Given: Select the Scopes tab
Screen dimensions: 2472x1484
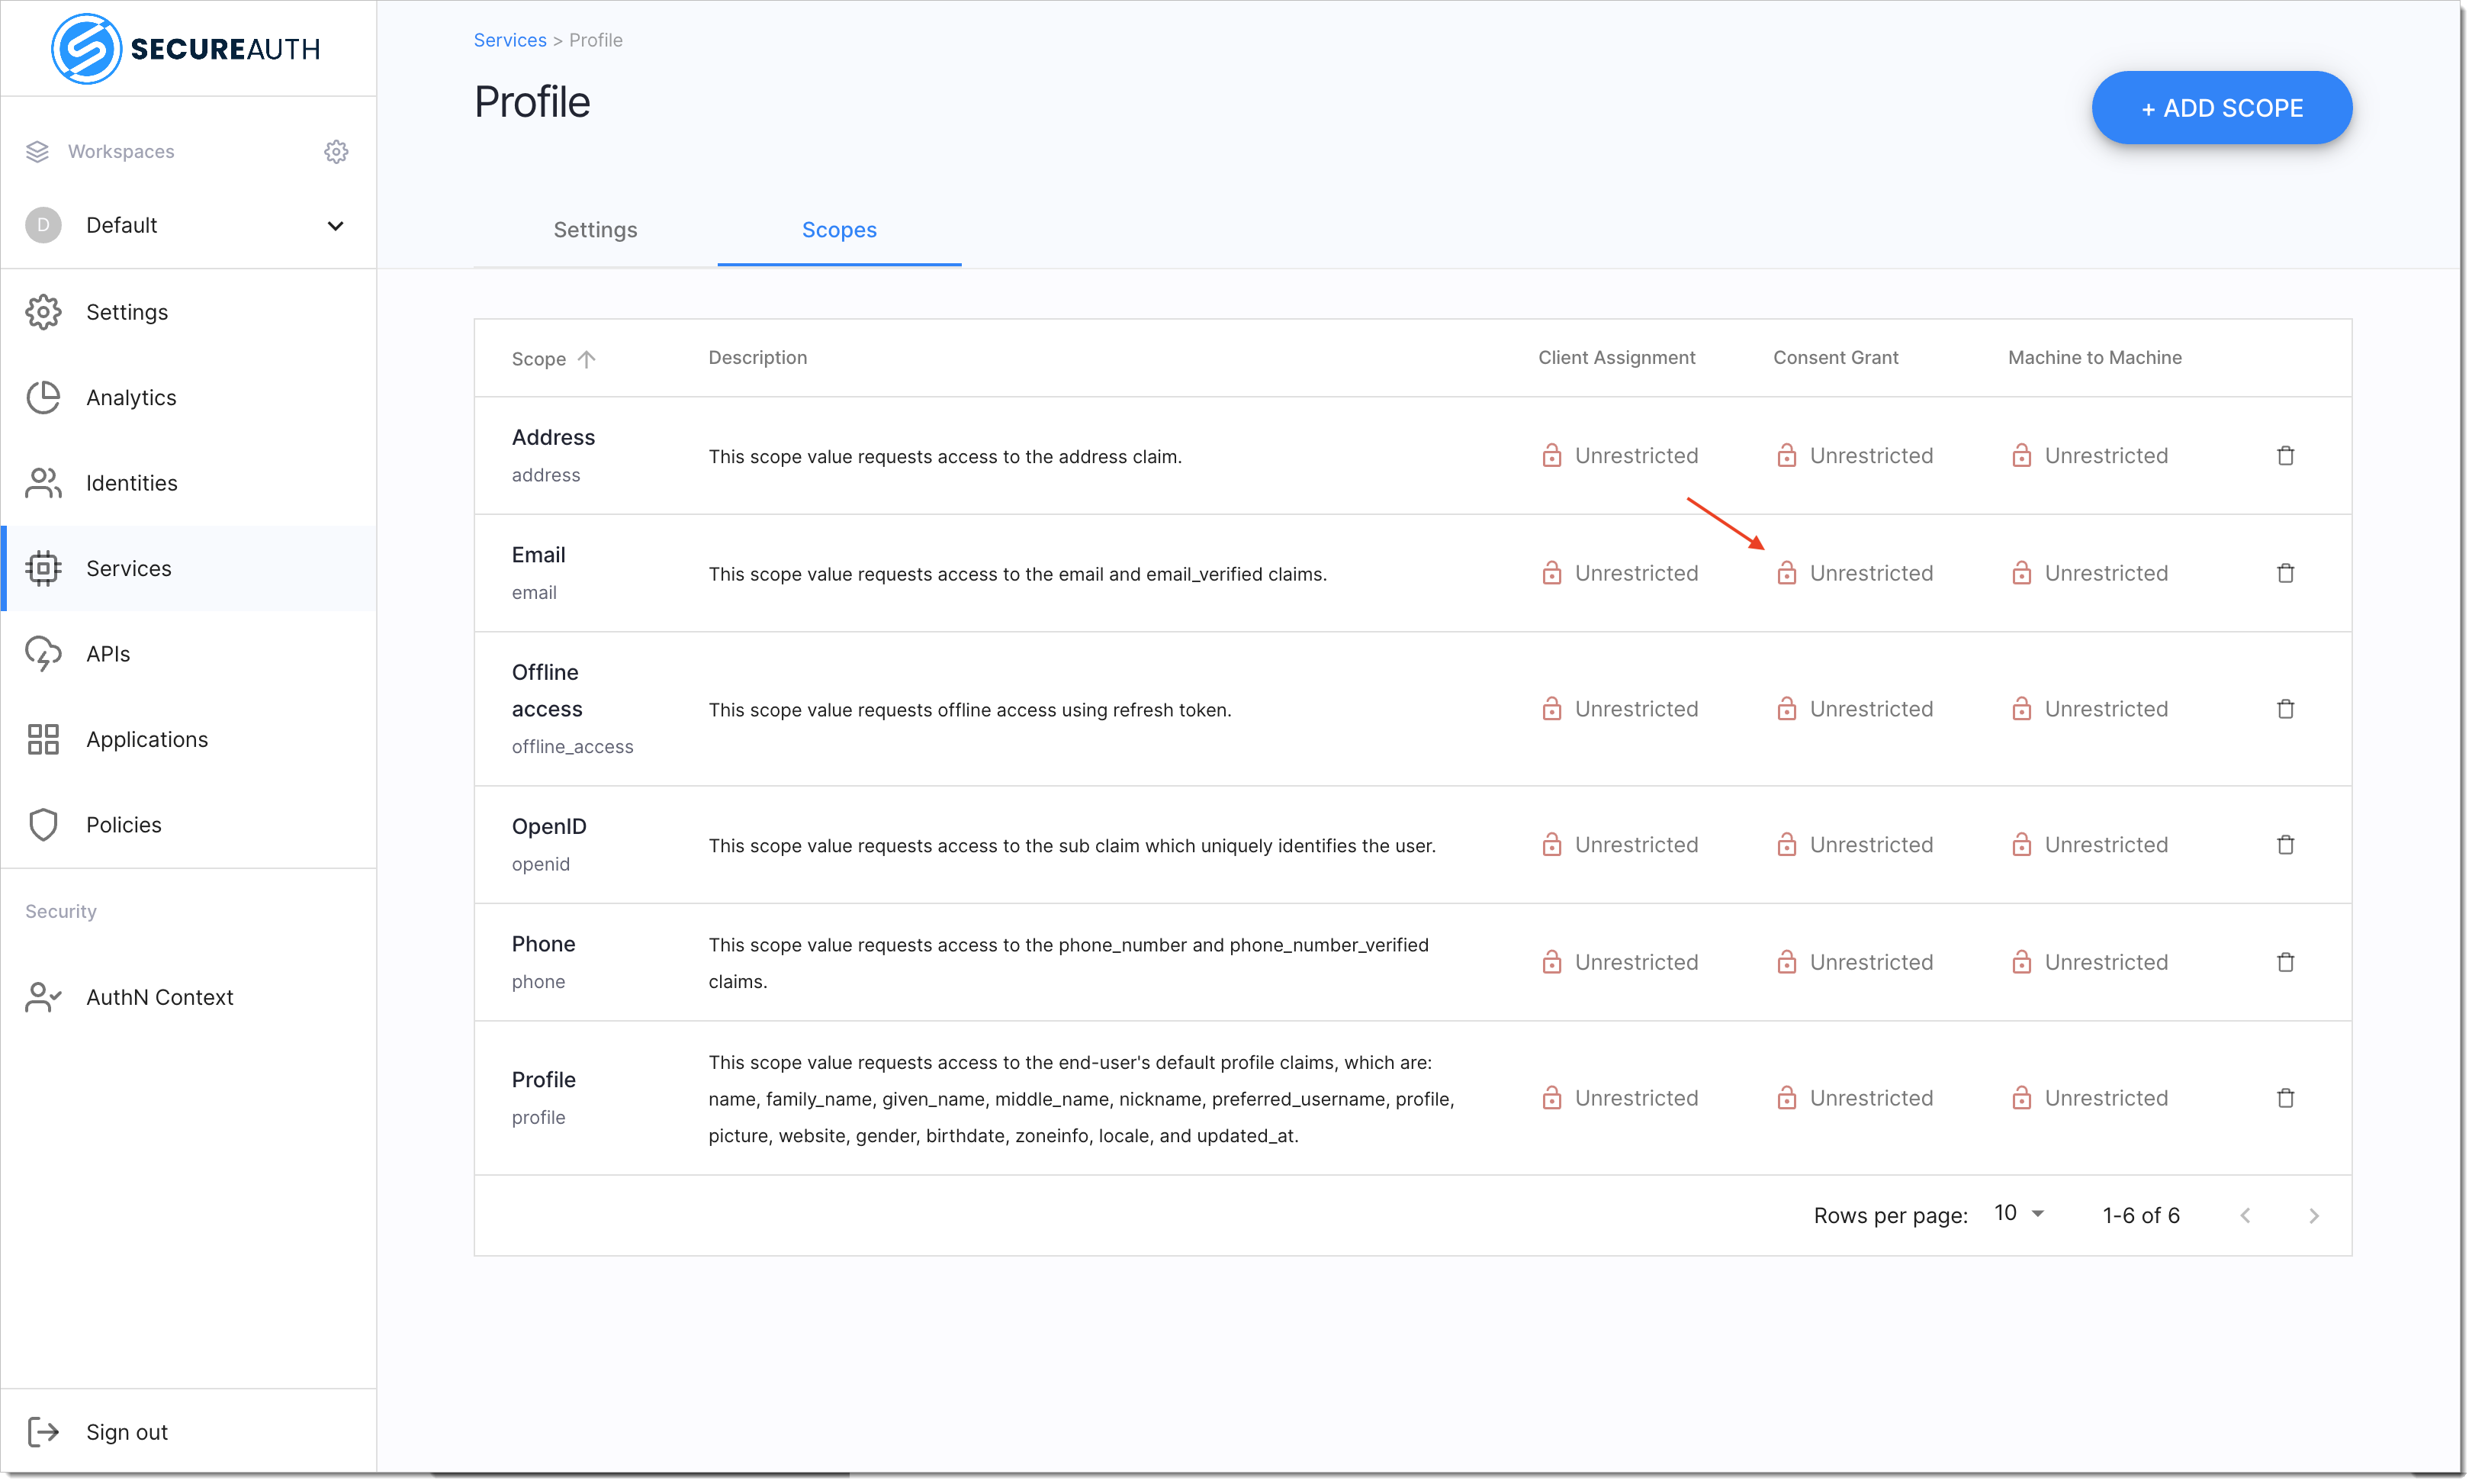Looking at the screenshot, I should coord(839,230).
